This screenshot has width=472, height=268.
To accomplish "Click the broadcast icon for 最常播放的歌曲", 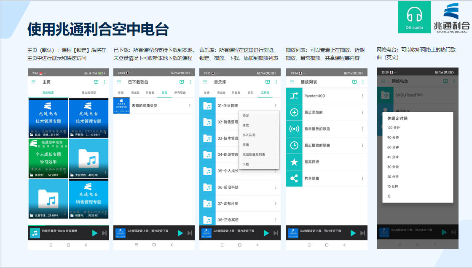I will pyautogui.click(x=294, y=129).
